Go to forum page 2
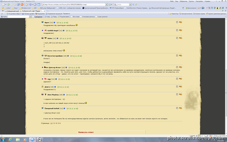This screenshot has height=142, width=227. point(53,123)
